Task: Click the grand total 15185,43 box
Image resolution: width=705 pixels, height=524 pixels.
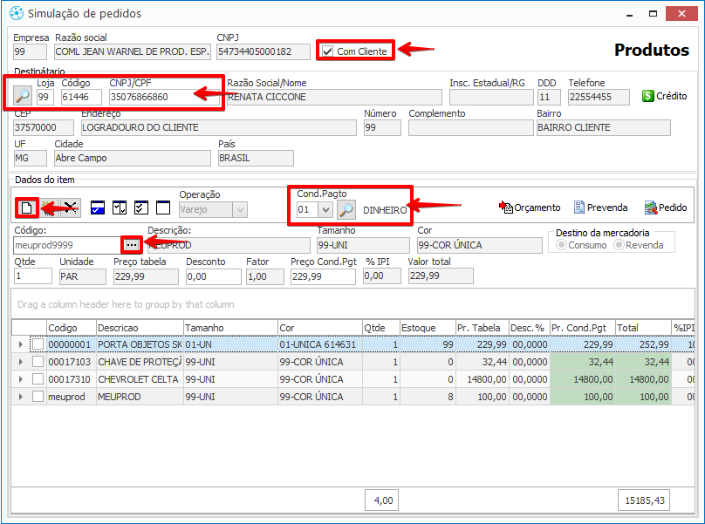Action: [644, 500]
